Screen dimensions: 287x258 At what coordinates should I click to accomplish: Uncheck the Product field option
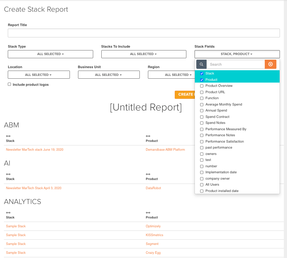[x=202, y=80]
